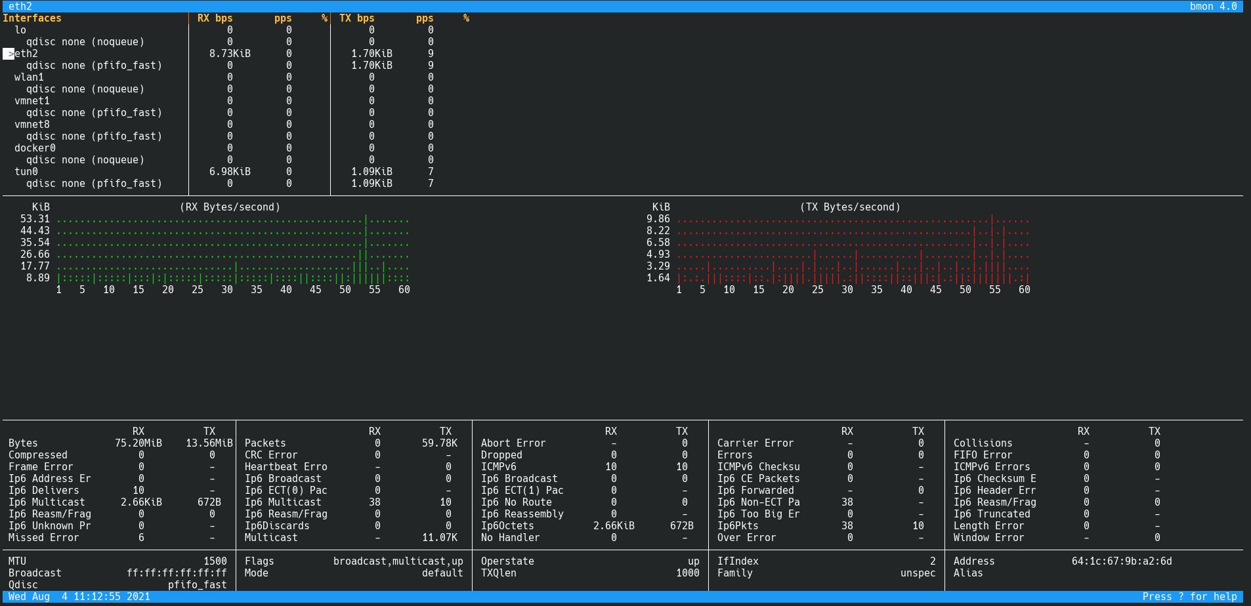Select the eth2 interface row
The height and width of the screenshot is (606, 1251).
point(26,54)
